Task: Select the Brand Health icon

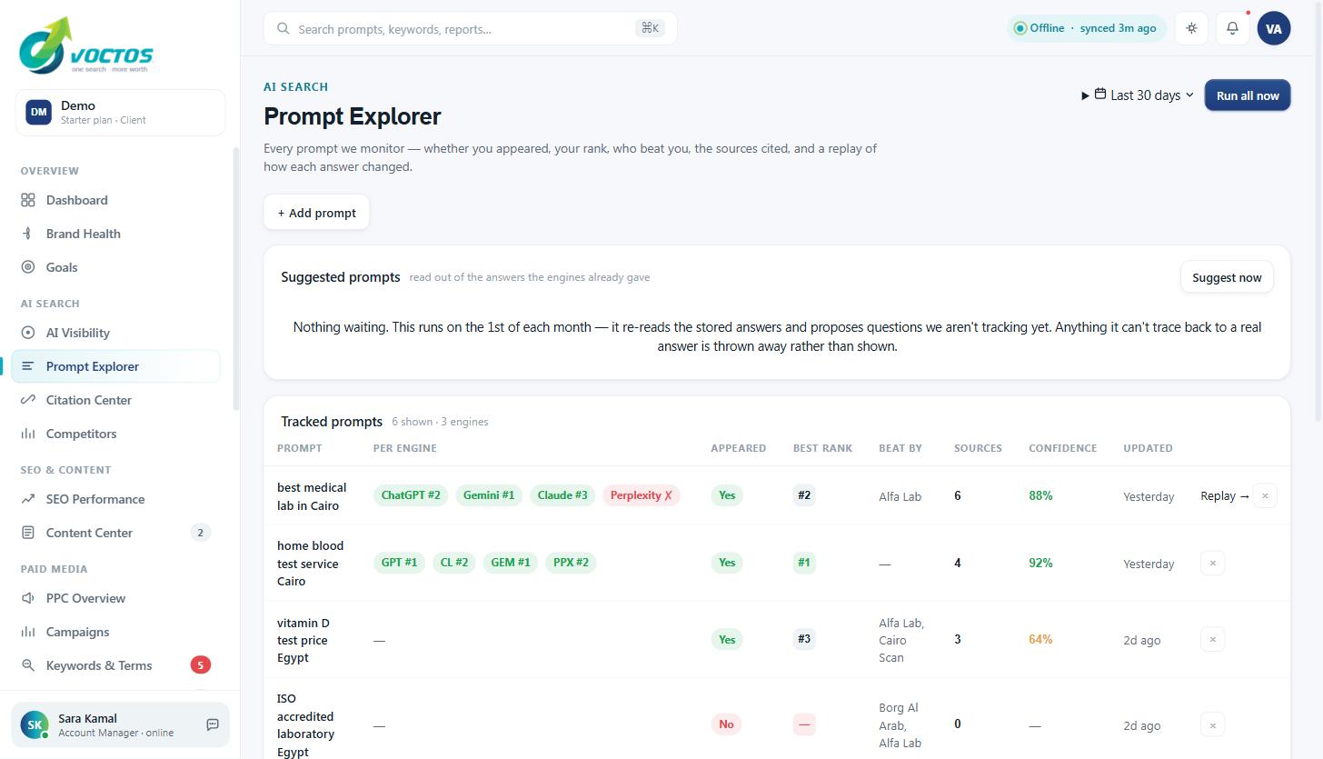Action: pyautogui.click(x=28, y=234)
